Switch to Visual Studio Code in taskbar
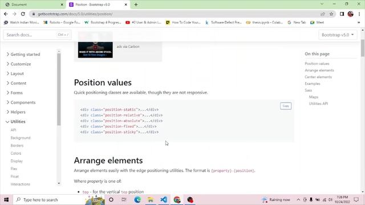Screen dimensions: 365x205 pos(164,200)
